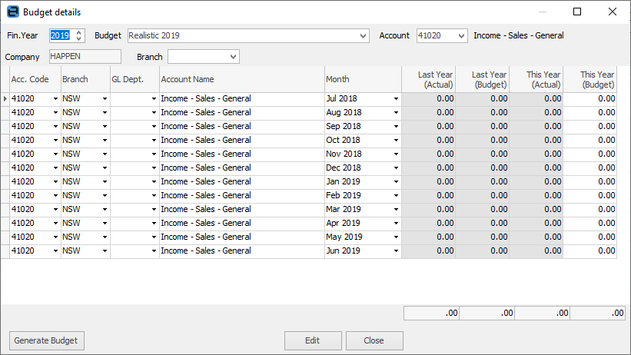Viewport: 631px width, 355px height.
Task: Open the Branch filter dropdown
Action: (x=233, y=57)
